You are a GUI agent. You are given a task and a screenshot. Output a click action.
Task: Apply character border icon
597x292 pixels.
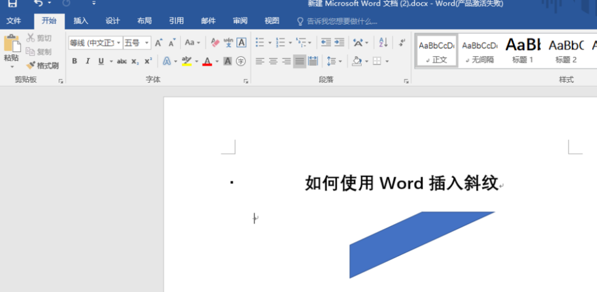(241, 43)
